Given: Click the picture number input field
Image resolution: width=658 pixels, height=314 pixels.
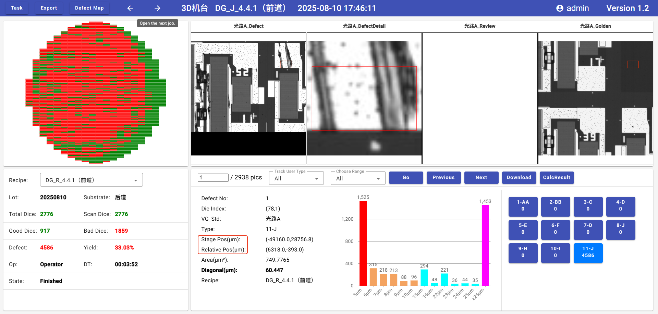Looking at the screenshot, I should [x=213, y=178].
